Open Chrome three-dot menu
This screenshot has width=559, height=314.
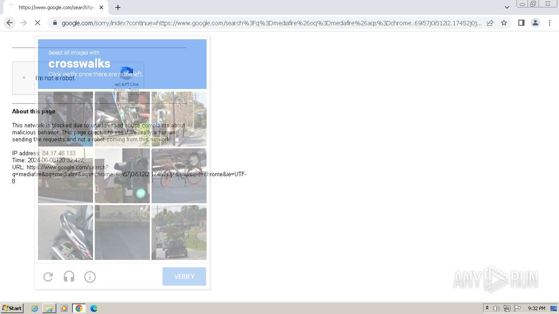pos(549,23)
